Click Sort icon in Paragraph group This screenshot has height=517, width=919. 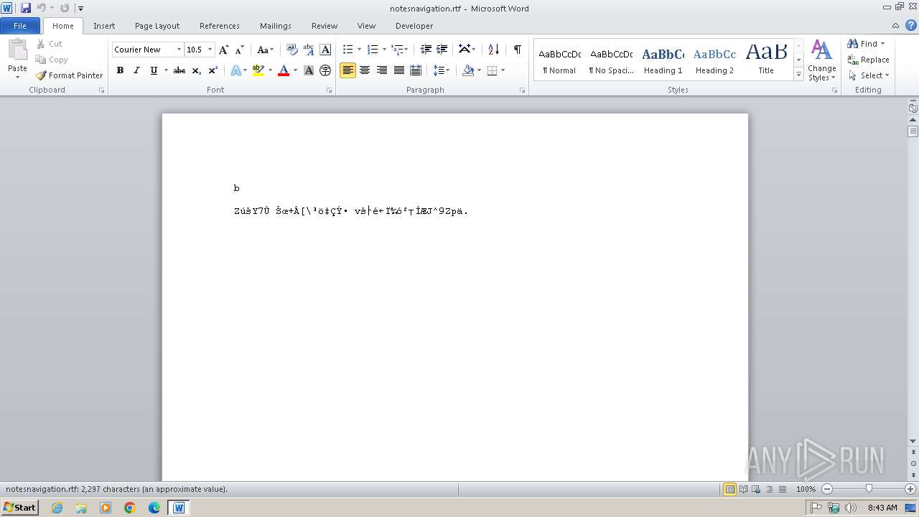tap(493, 50)
